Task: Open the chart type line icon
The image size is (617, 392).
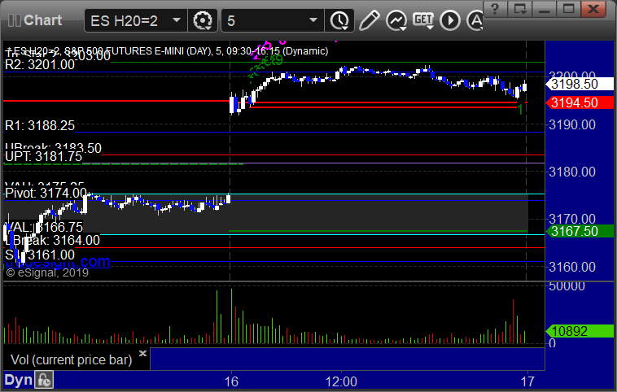Action: [x=396, y=20]
